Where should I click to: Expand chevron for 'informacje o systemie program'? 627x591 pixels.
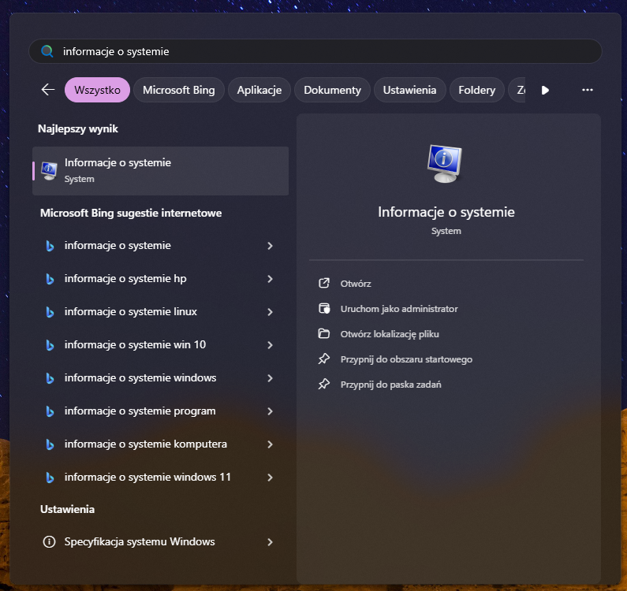pos(270,411)
